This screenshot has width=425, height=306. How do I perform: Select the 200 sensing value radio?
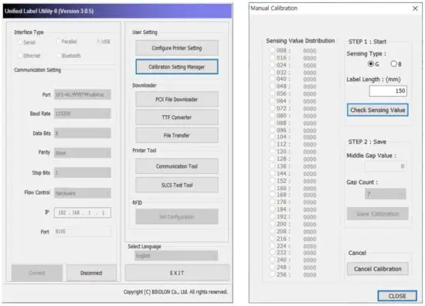[273, 224]
